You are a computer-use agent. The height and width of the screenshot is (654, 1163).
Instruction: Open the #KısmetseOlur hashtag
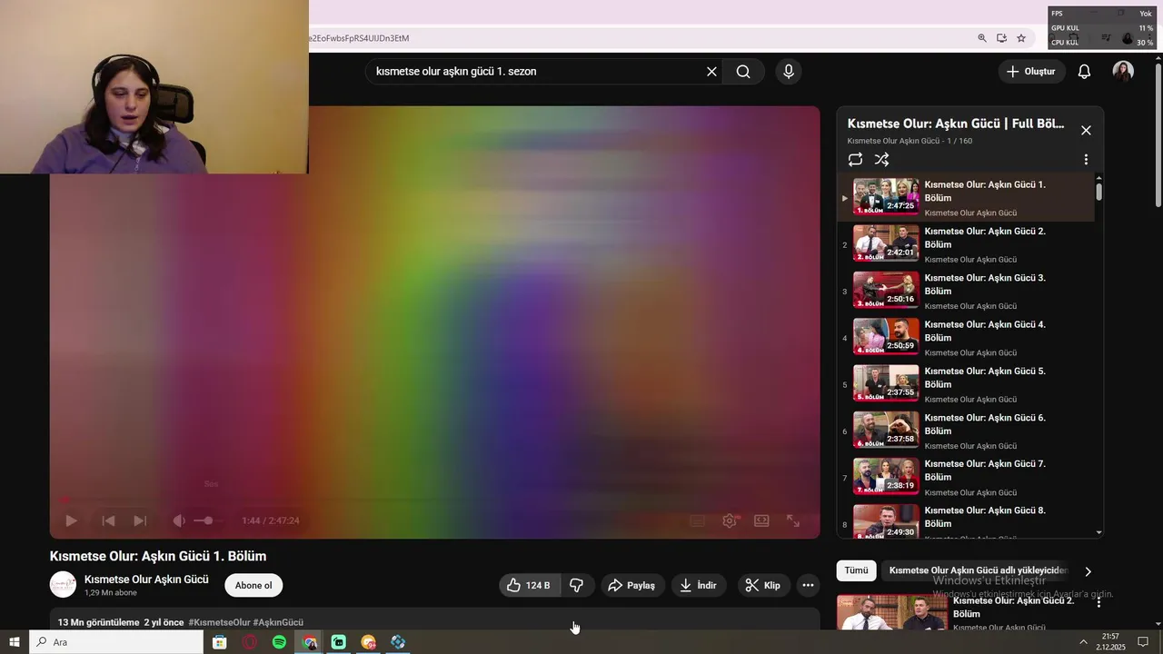point(219,622)
